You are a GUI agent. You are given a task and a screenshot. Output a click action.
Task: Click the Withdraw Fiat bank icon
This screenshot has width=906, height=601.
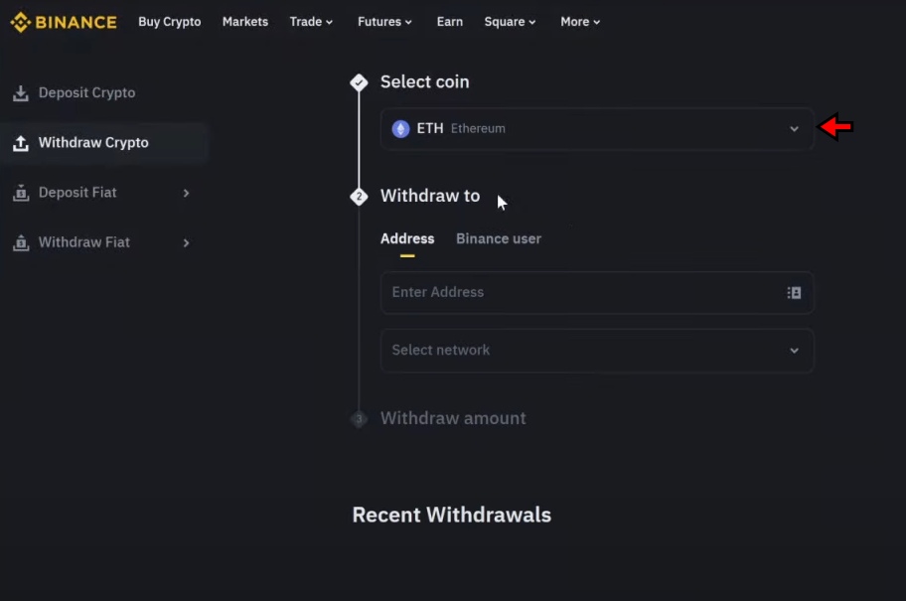21,242
